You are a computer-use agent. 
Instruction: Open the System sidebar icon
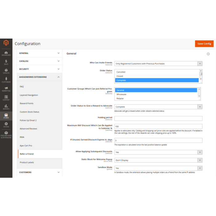pyautogui.click(x=6, y=125)
